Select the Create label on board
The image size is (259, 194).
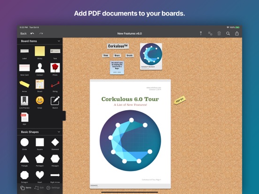[x=129, y=55]
